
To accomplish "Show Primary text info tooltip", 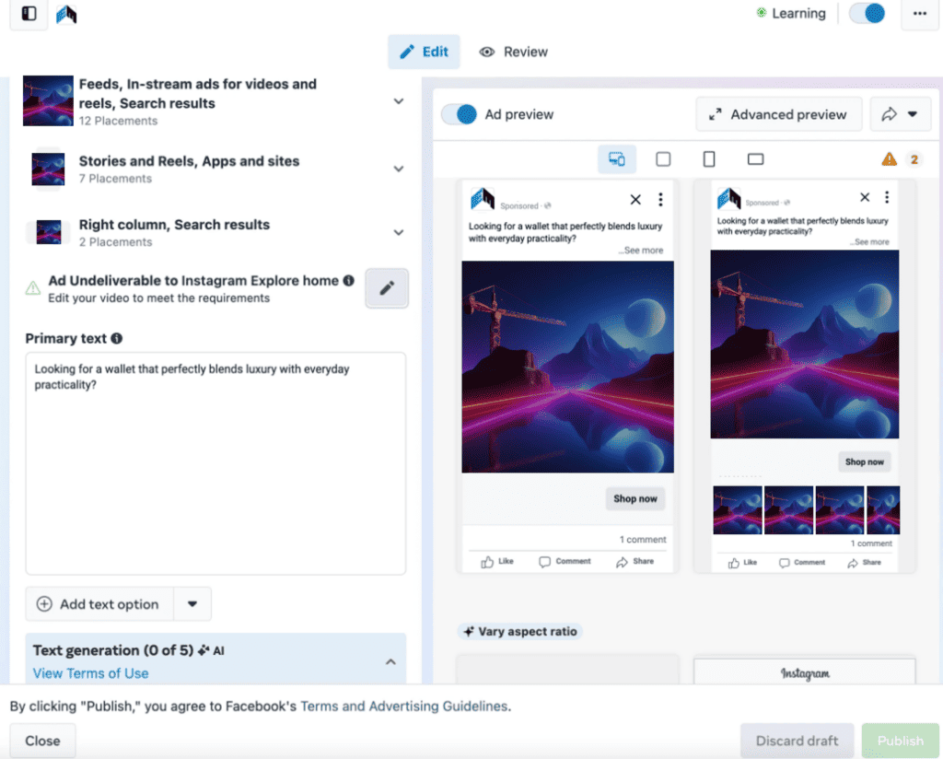I will tap(117, 339).
